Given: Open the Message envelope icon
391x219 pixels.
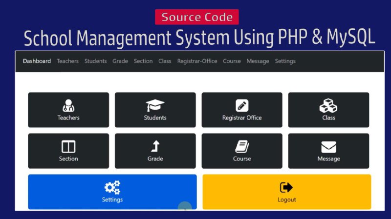Looking at the screenshot, I should [328, 147].
